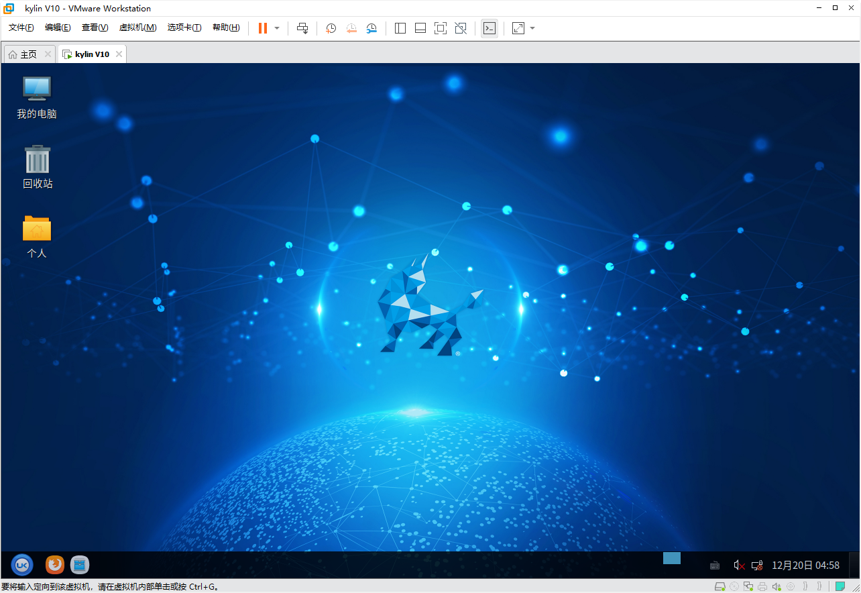
Task: Enter full screen mode icon
Action: coord(441,28)
